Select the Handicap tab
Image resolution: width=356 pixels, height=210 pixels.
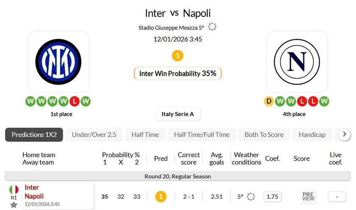pos(312,135)
